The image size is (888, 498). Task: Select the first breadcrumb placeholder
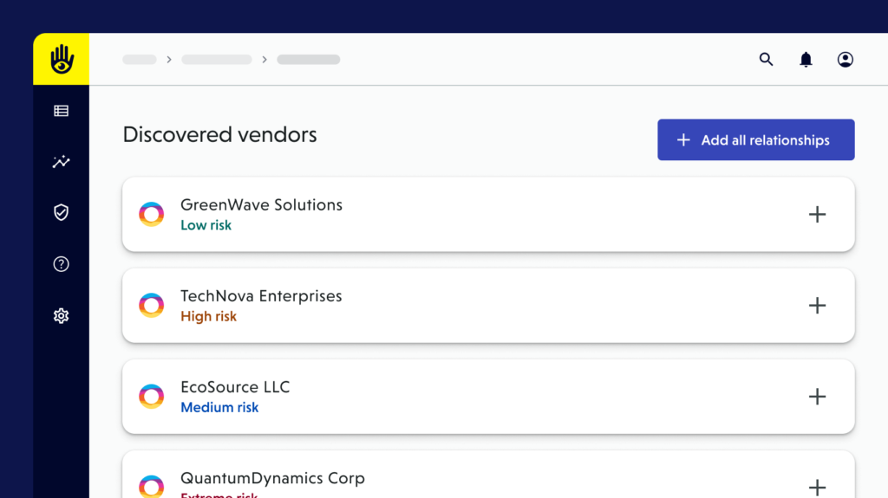click(x=140, y=60)
